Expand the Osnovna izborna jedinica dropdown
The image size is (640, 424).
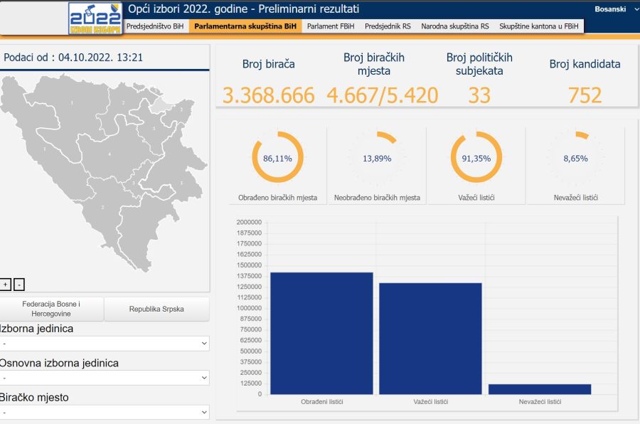point(105,378)
